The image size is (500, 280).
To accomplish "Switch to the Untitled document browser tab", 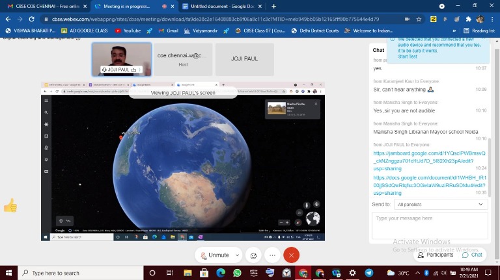I will pos(214,6).
